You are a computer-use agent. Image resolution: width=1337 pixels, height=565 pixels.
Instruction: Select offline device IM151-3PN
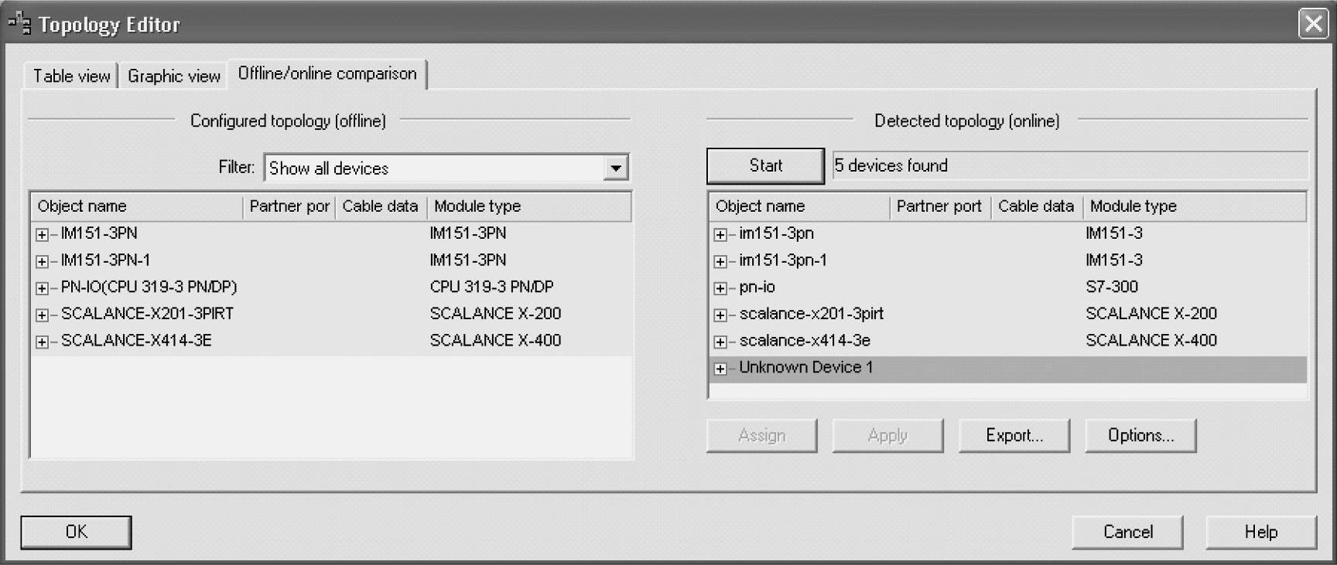99,233
